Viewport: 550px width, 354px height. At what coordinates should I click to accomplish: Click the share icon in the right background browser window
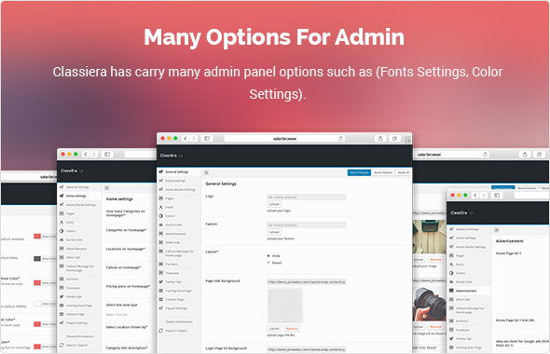[525, 155]
